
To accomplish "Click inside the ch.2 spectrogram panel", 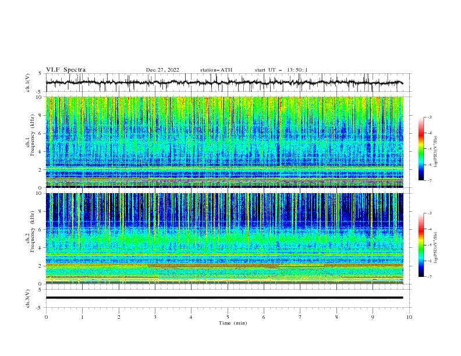I will [224, 238].
